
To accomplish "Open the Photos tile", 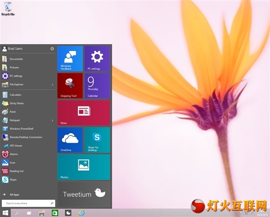I will point(84,167).
